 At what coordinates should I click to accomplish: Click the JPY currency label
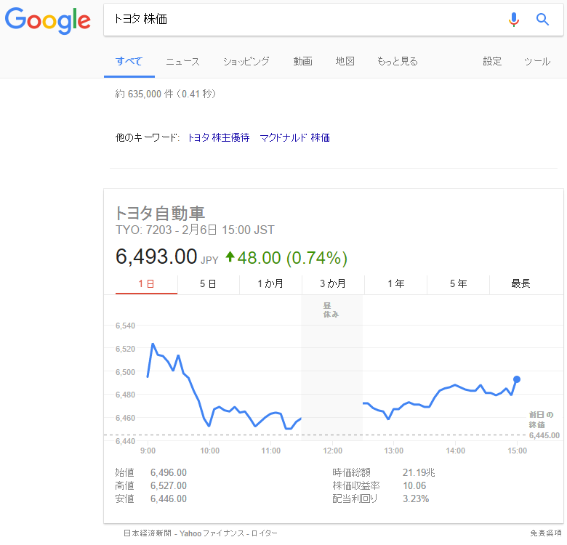[209, 260]
